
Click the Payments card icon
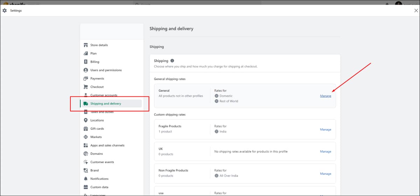(x=86, y=78)
